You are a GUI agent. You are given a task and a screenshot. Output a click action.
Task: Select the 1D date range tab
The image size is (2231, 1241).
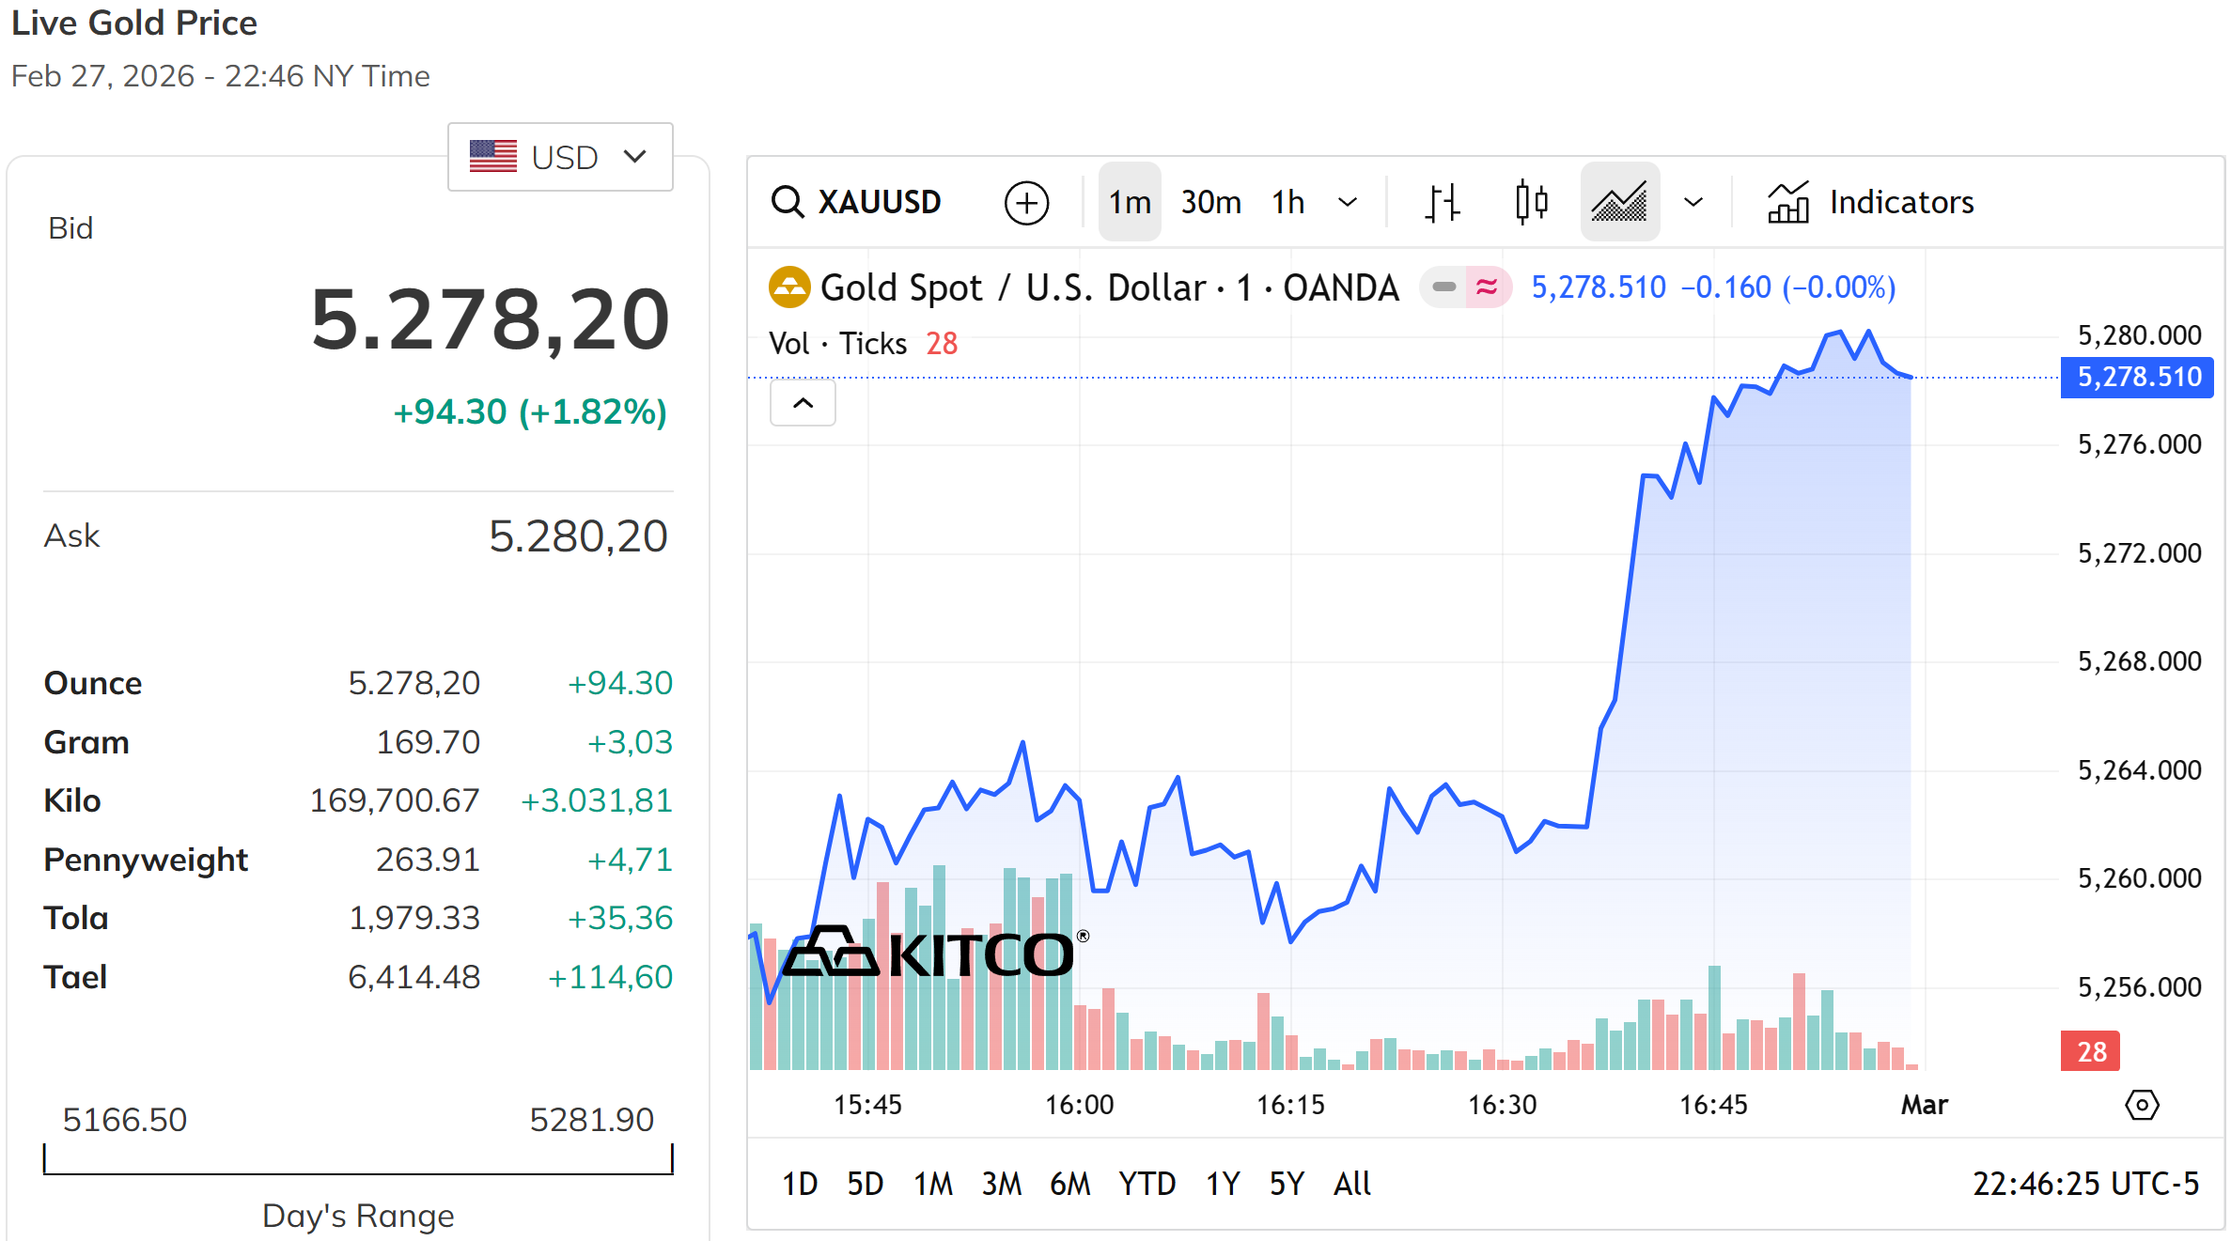[x=800, y=1184]
